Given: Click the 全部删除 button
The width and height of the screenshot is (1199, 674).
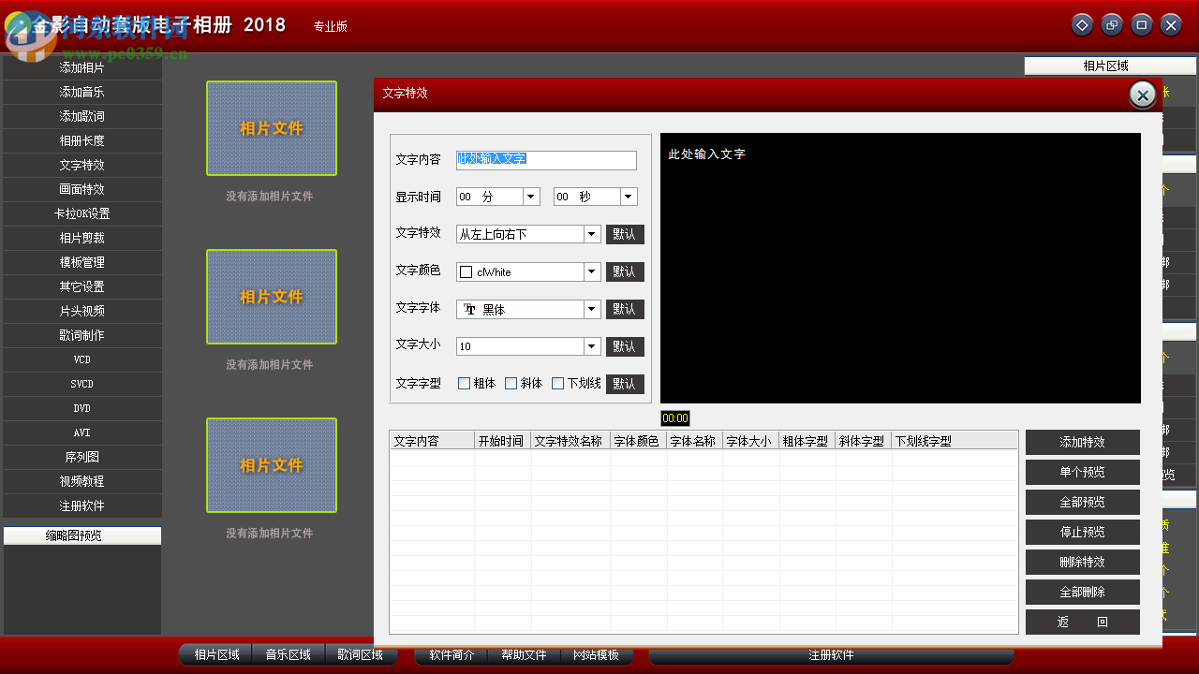Looking at the screenshot, I should pos(1082,592).
